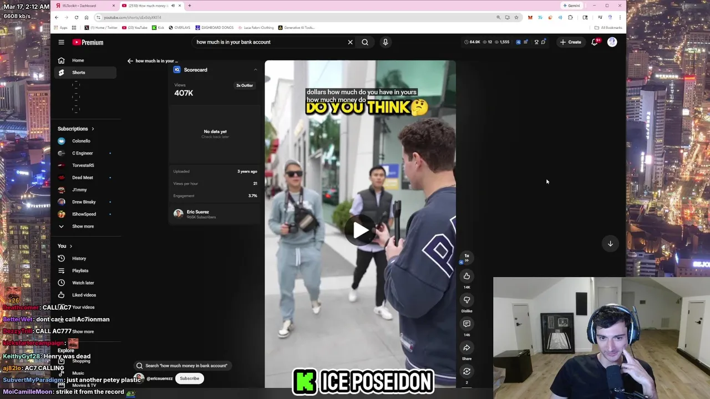Open the Home / Twitter bookmark
710x399 pixels.
101,28
